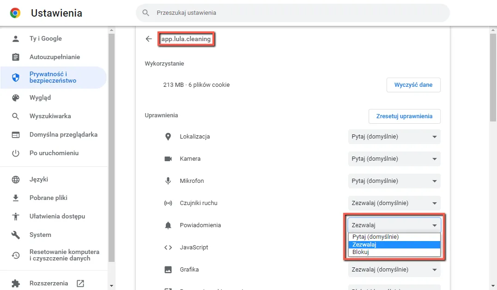The image size is (497, 290).
Task: Click the clipboard icon for Autouzupełnianie
Action: click(16, 57)
